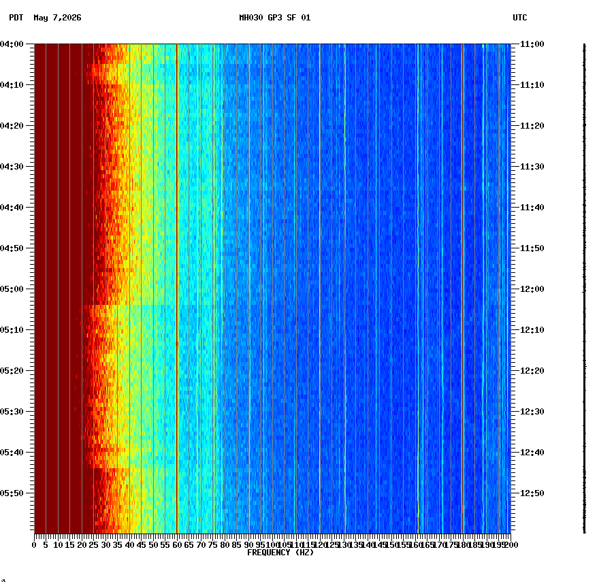Click the 05:40 PDT time label
614x588 pixels.
(12, 452)
